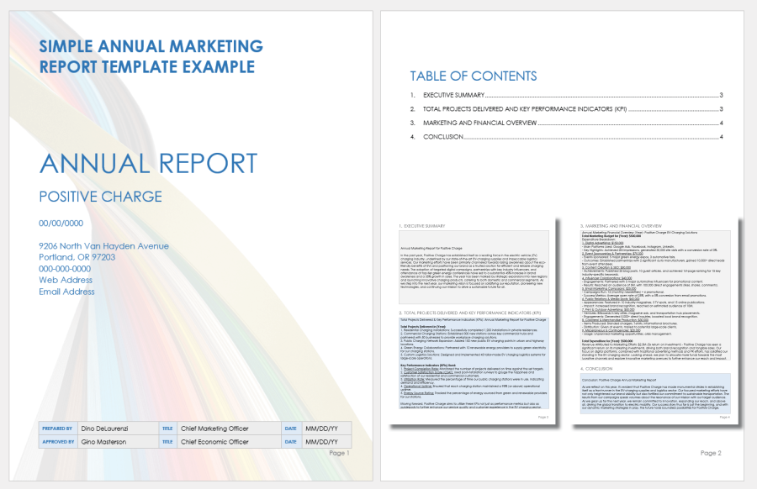This screenshot has height=489, width=757.
Task: Click the Chief Marketing Officer title cell
Action: [214, 428]
